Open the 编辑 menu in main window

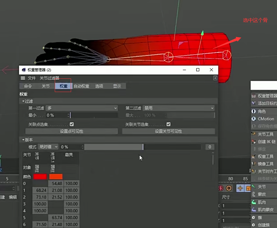[13, 197]
